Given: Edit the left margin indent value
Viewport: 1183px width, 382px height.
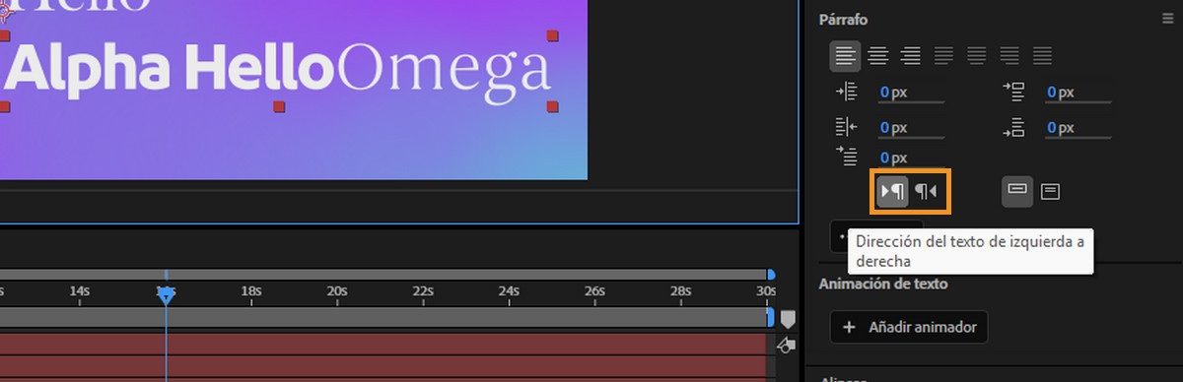Looking at the screenshot, I should click(x=911, y=93).
